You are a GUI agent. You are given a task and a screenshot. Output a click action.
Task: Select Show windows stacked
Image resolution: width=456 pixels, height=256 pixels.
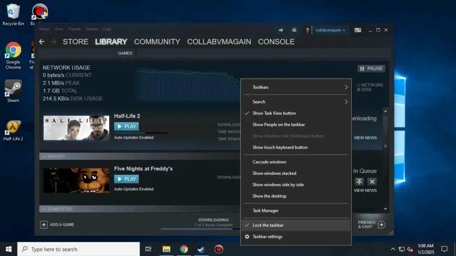(x=296, y=173)
